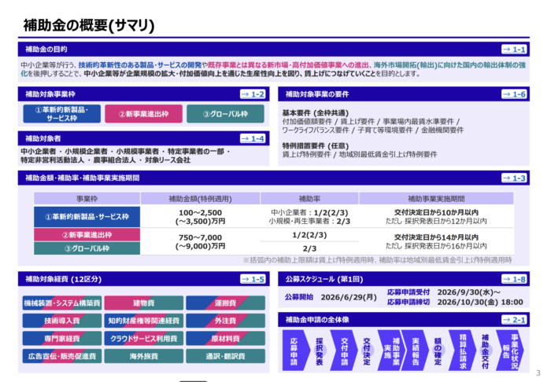Screen dimensions: 551x382
Task: Click the page number 3
Action: point(538,373)
